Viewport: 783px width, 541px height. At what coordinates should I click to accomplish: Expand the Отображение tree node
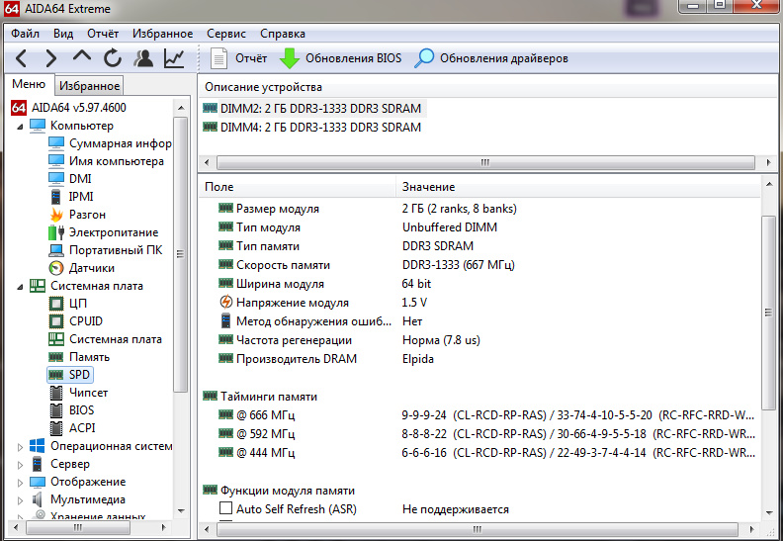pyautogui.click(x=20, y=483)
